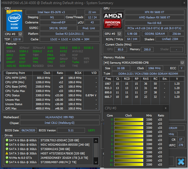The image size is (188, 169).
Task: Click the 120 W TDP field
Action: point(17,39)
